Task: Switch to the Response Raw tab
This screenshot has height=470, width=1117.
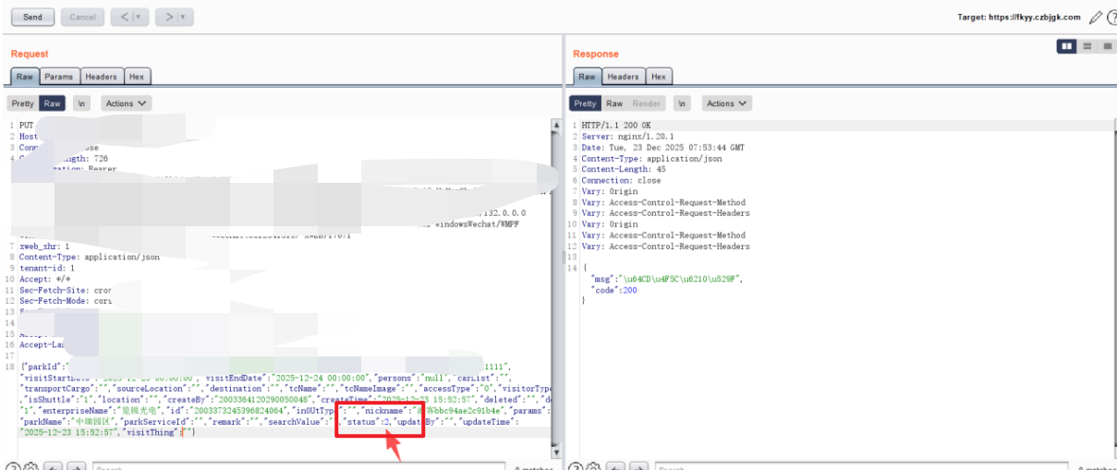Action: coord(588,77)
